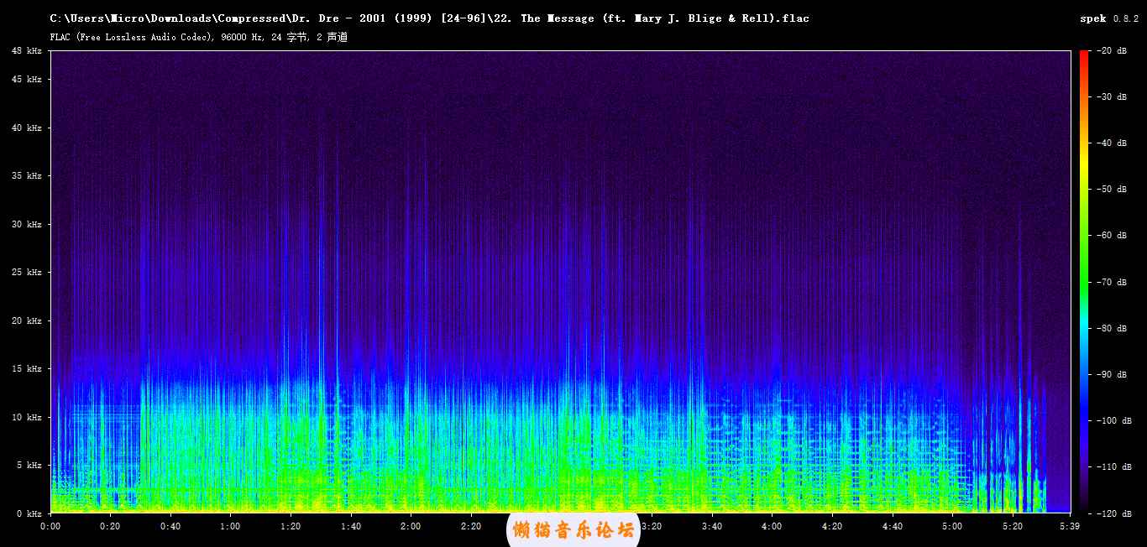Viewport: 1147px width, 547px height.
Task: Click the 30 kHz frequency label
Action: [27, 225]
